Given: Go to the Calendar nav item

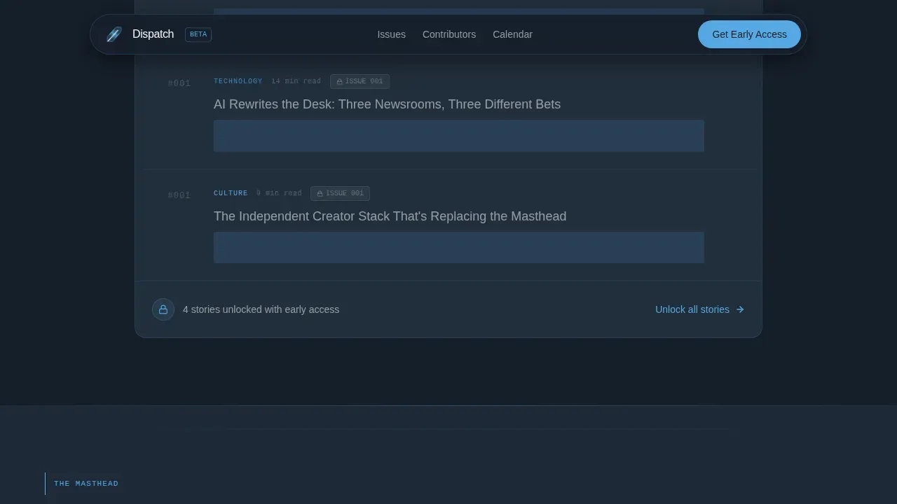Looking at the screenshot, I should coord(512,34).
